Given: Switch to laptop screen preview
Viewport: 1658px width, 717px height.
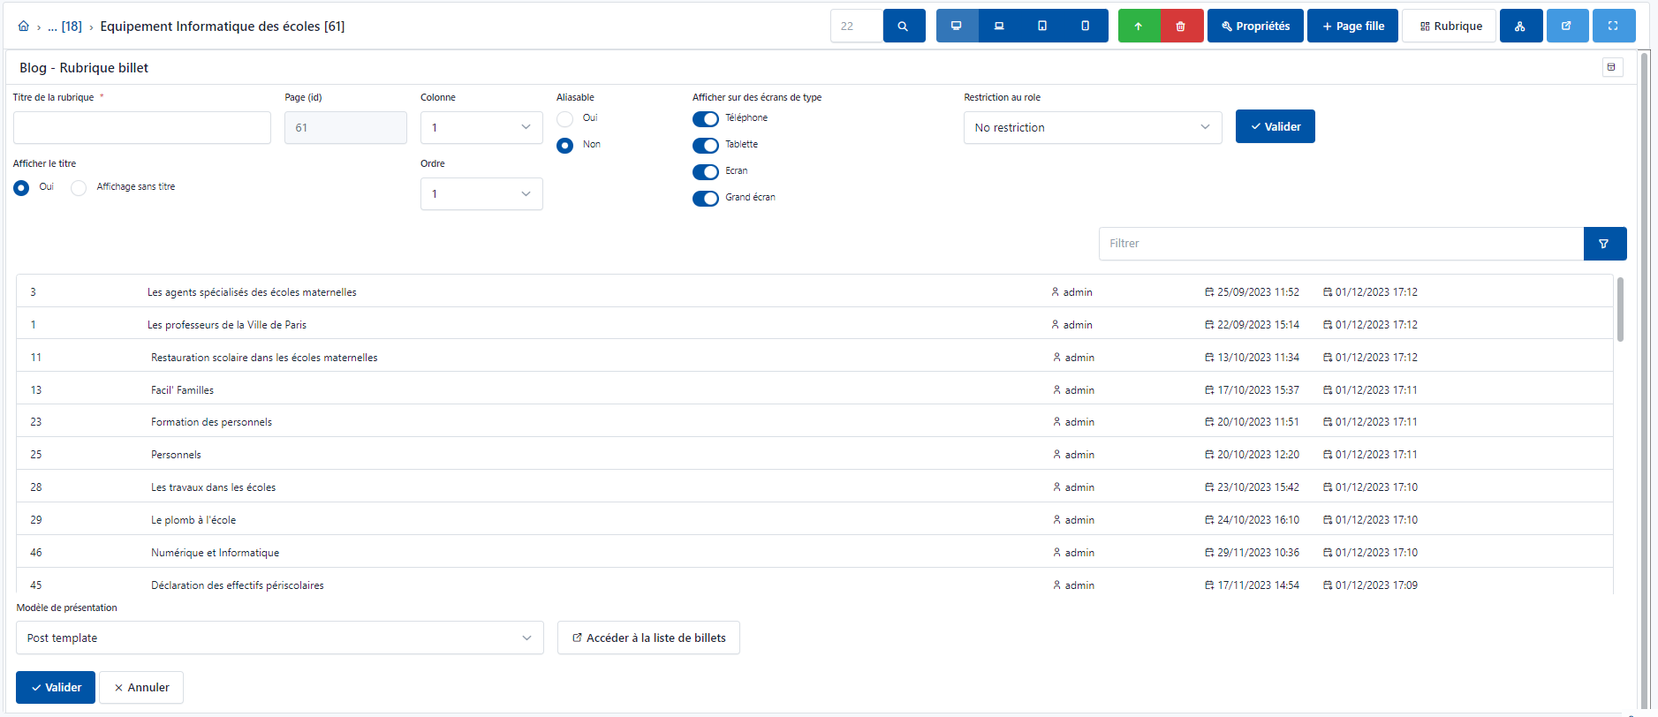Looking at the screenshot, I should (999, 26).
